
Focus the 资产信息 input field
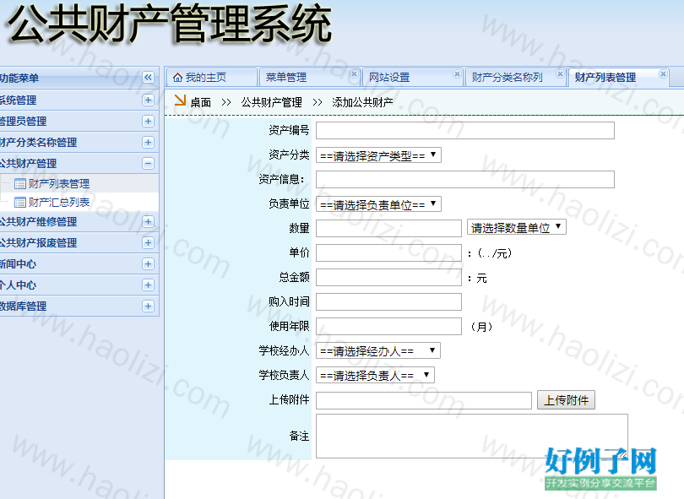tap(465, 179)
